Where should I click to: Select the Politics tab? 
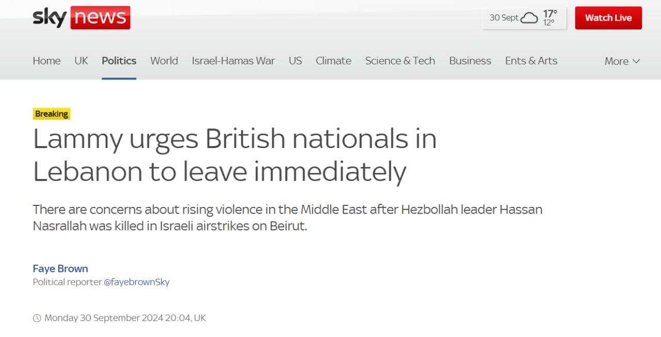(119, 61)
